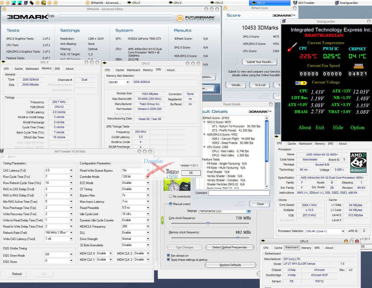Select the Manual overclocking radio button
This screenshot has width=372, height=288.
pyautogui.click(x=170, y=204)
